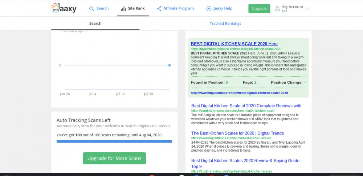Open BEST DIGITAL KITCHEN SCALE 2020 Here link
The image size is (363, 176).
pyautogui.click(x=234, y=44)
